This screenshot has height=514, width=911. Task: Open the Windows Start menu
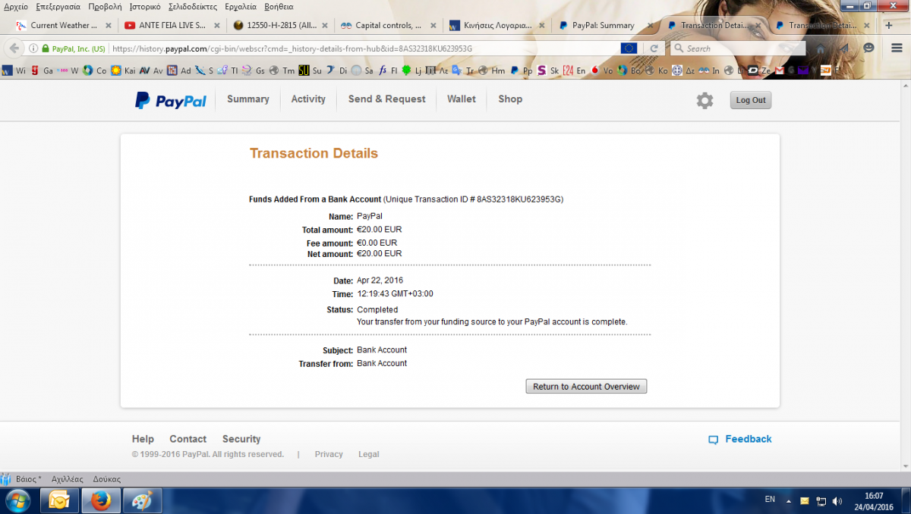(x=17, y=500)
